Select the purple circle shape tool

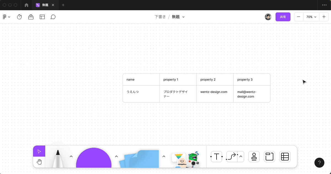pos(94,158)
